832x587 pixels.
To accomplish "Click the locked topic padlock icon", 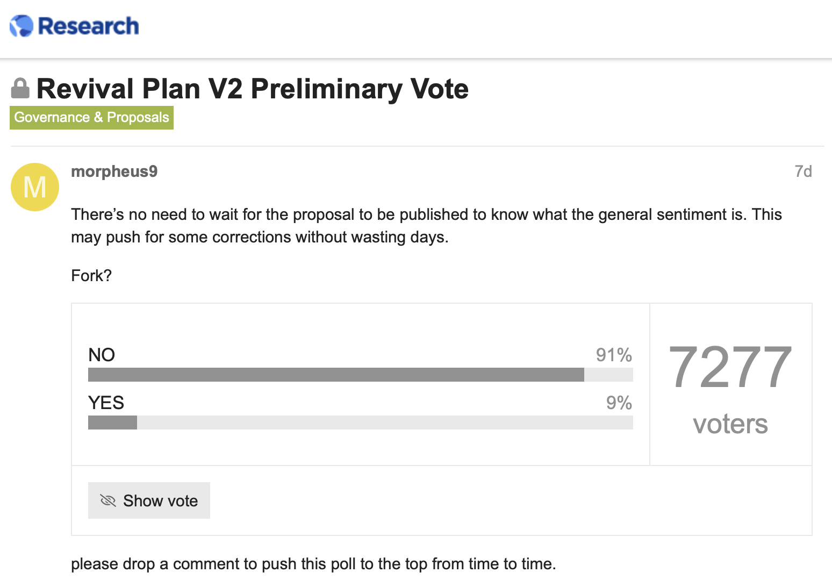I will [x=20, y=89].
